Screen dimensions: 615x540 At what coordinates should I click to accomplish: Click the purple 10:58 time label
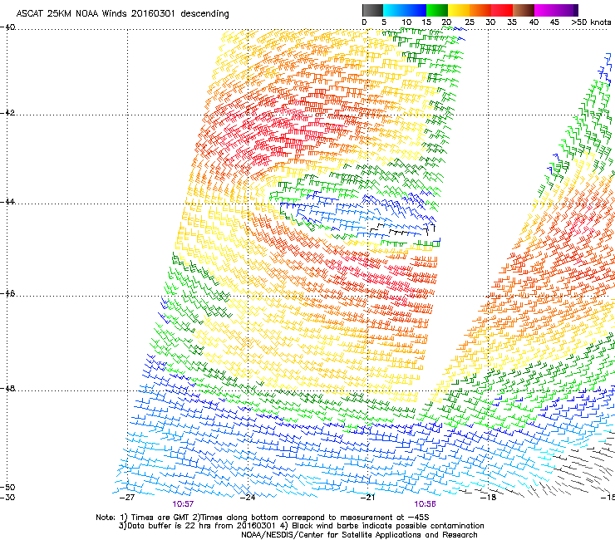click(x=426, y=504)
